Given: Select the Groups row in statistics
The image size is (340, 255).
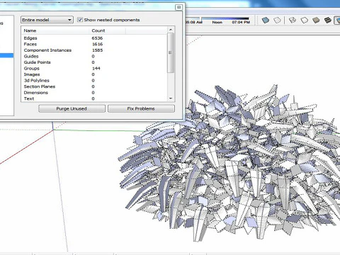Looking at the screenshot, I should [94, 68].
